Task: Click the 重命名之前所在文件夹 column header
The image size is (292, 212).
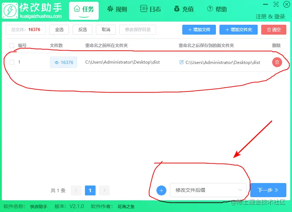Action: (107, 46)
